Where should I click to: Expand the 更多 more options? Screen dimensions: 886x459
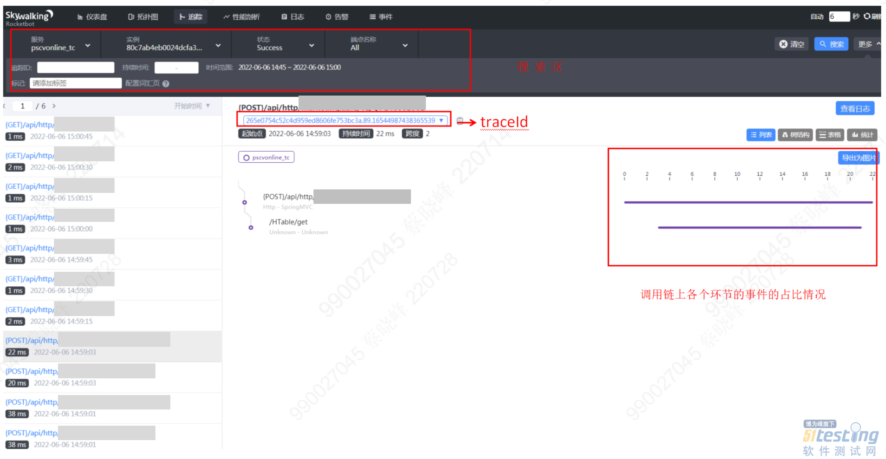pyautogui.click(x=868, y=44)
